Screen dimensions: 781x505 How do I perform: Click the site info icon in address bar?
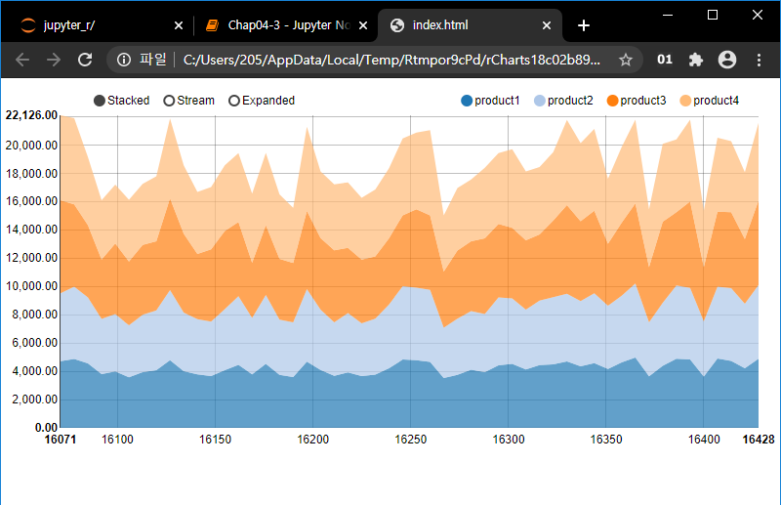coord(124,60)
